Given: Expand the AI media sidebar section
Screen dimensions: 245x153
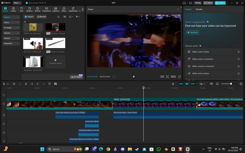Looking at the screenshot, I should tap(11, 28).
